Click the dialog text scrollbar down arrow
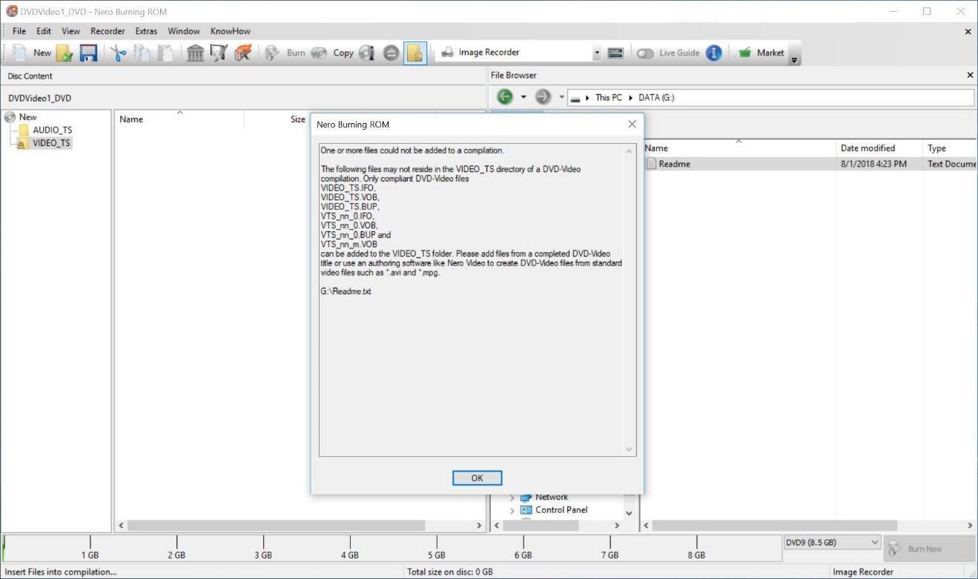 pos(630,449)
